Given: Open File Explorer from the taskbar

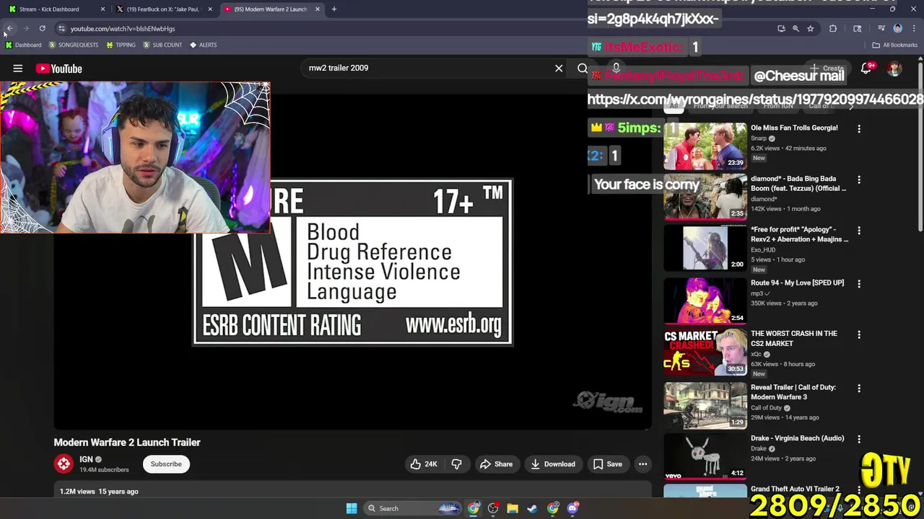Looking at the screenshot, I should (513, 508).
